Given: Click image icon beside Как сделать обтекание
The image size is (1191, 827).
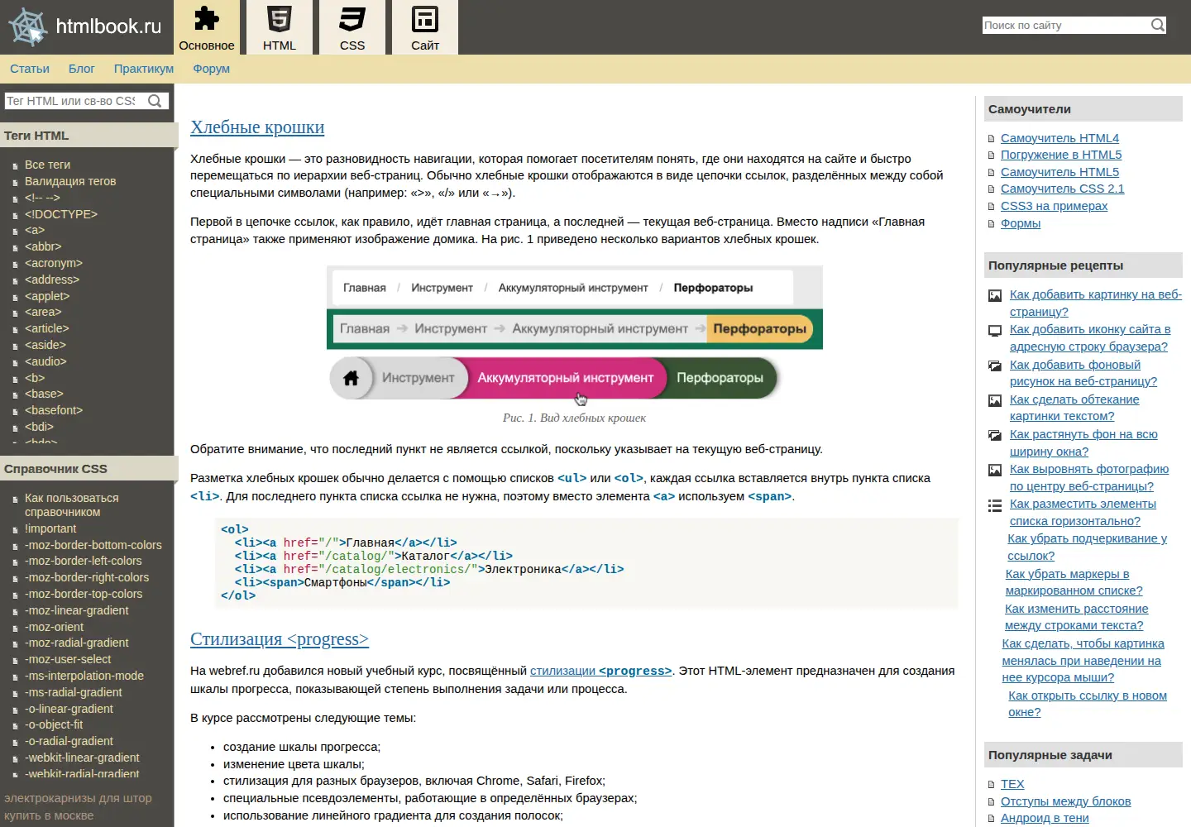Looking at the screenshot, I should click(995, 400).
